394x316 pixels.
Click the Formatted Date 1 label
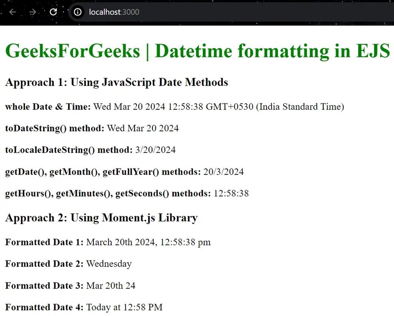pyautogui.click(x=44, y=242)
